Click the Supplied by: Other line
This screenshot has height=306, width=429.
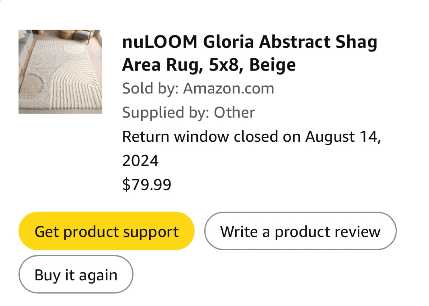click(x=188, y=113)
